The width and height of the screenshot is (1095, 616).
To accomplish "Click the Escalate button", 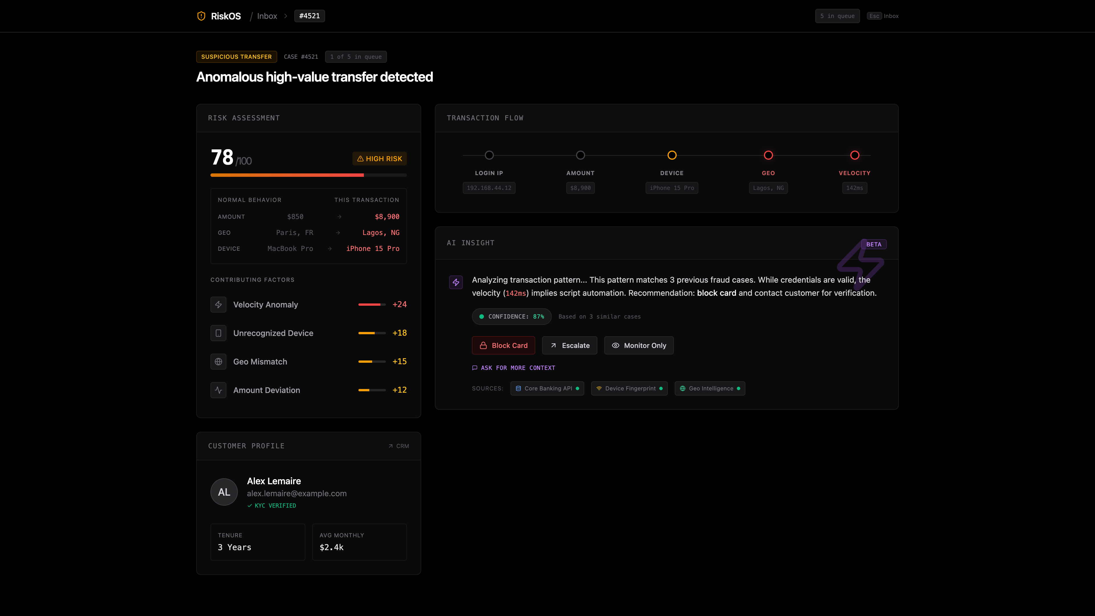I will point(570,345).
